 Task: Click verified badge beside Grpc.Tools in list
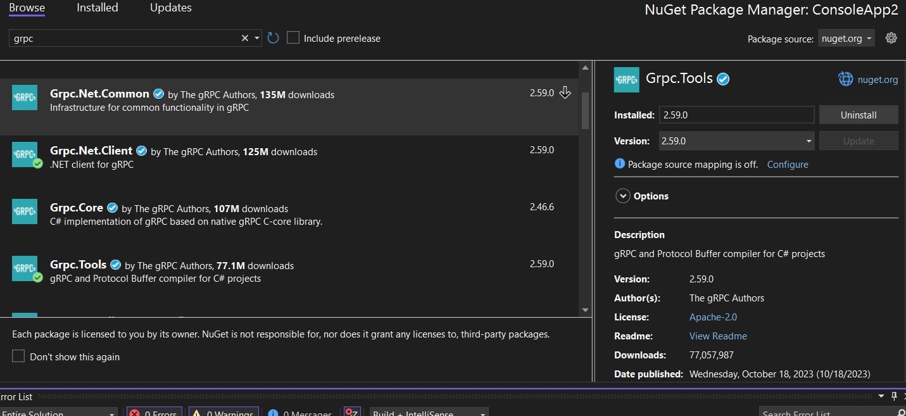[x=116, y=265]
